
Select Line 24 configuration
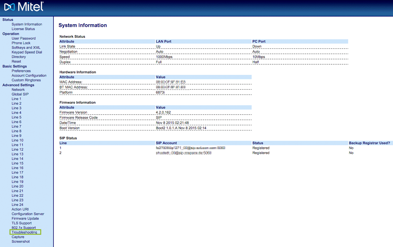[17, 205]
